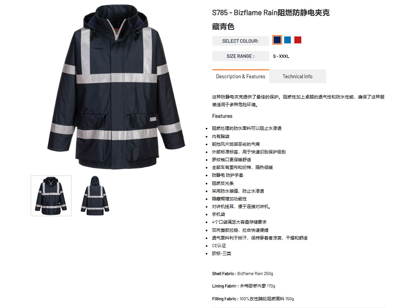Click the SIZE RANGE label
Viewport: 410px width, 308px height.
click(241, 56)
